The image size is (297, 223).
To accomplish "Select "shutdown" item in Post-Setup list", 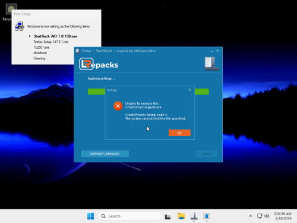I will coord(40,53).
